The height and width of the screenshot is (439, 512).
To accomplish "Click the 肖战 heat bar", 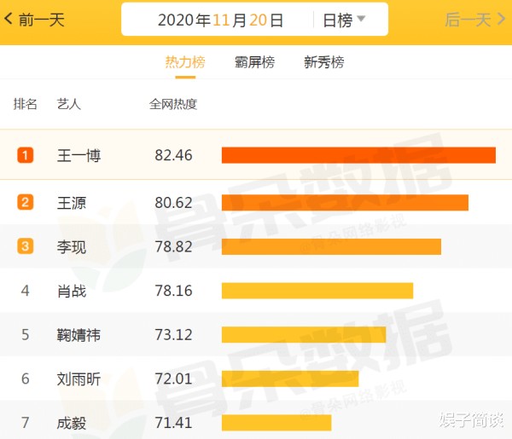I will point(317,291).
